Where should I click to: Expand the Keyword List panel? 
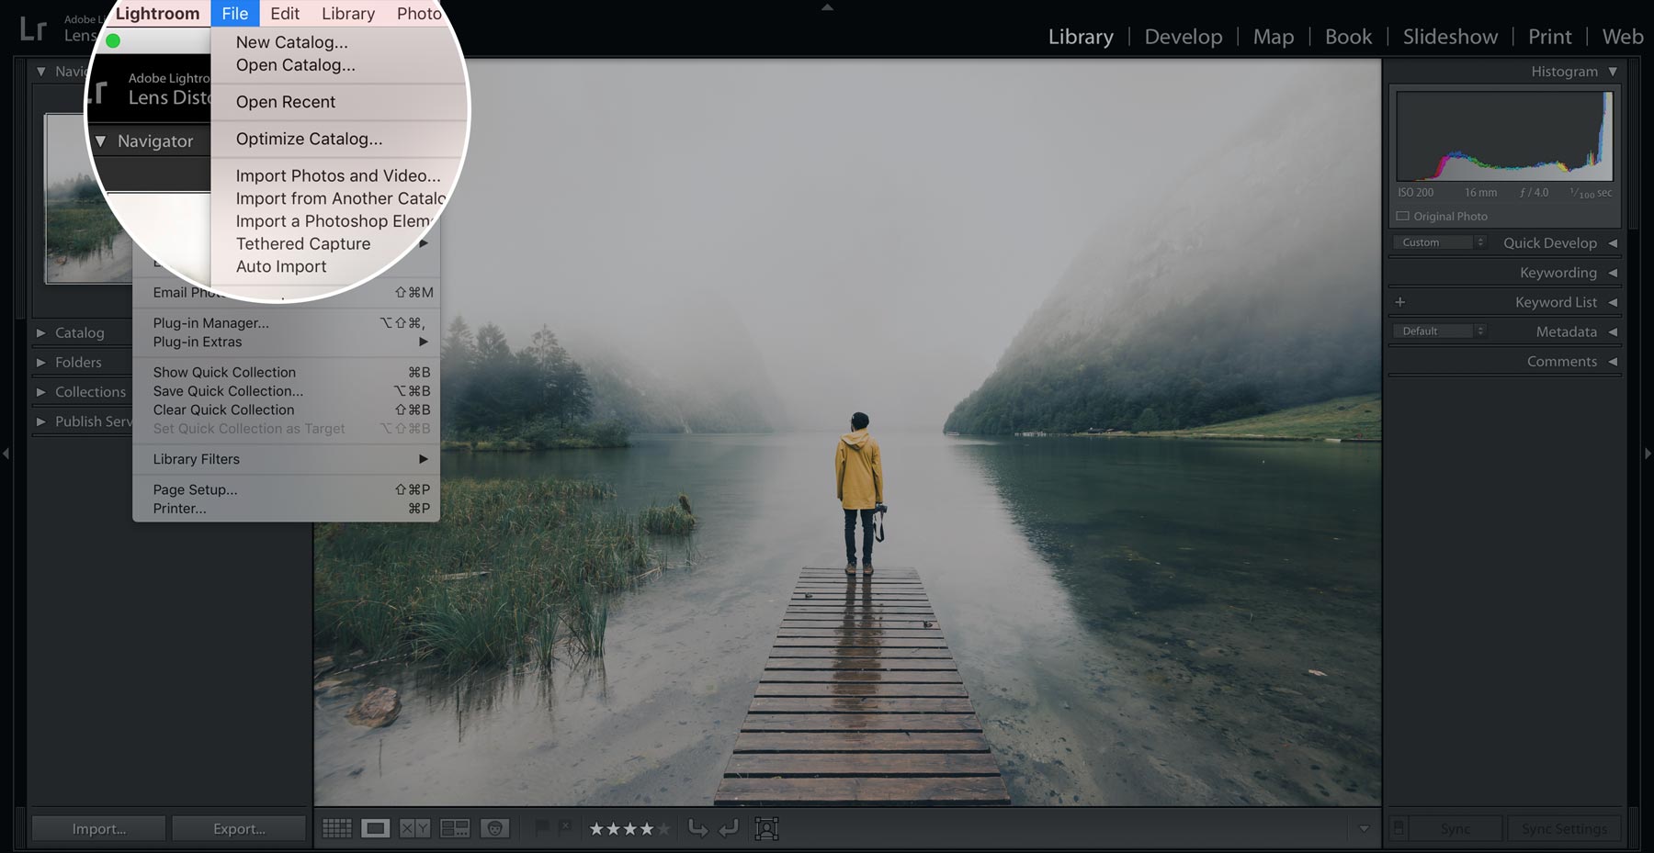point(1613,302)
